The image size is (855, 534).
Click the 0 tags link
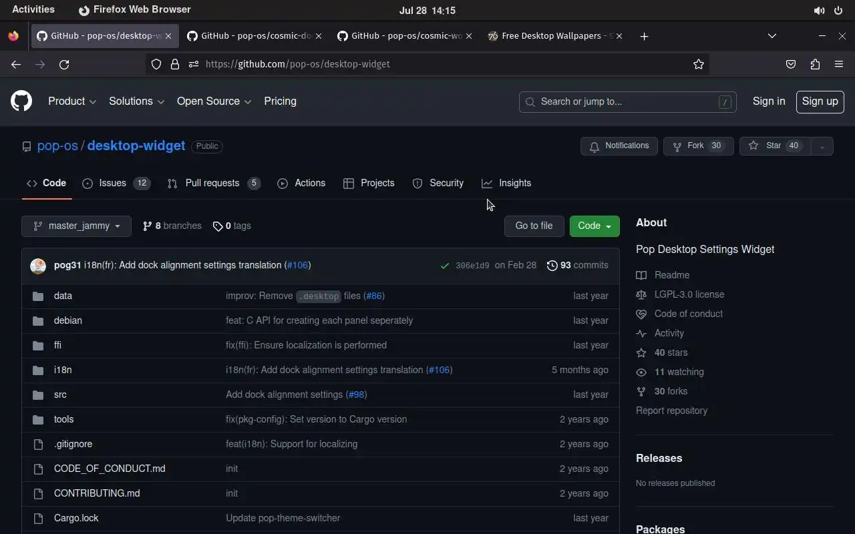[232, 226]
